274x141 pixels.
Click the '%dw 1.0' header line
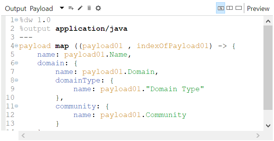(35, 20)
